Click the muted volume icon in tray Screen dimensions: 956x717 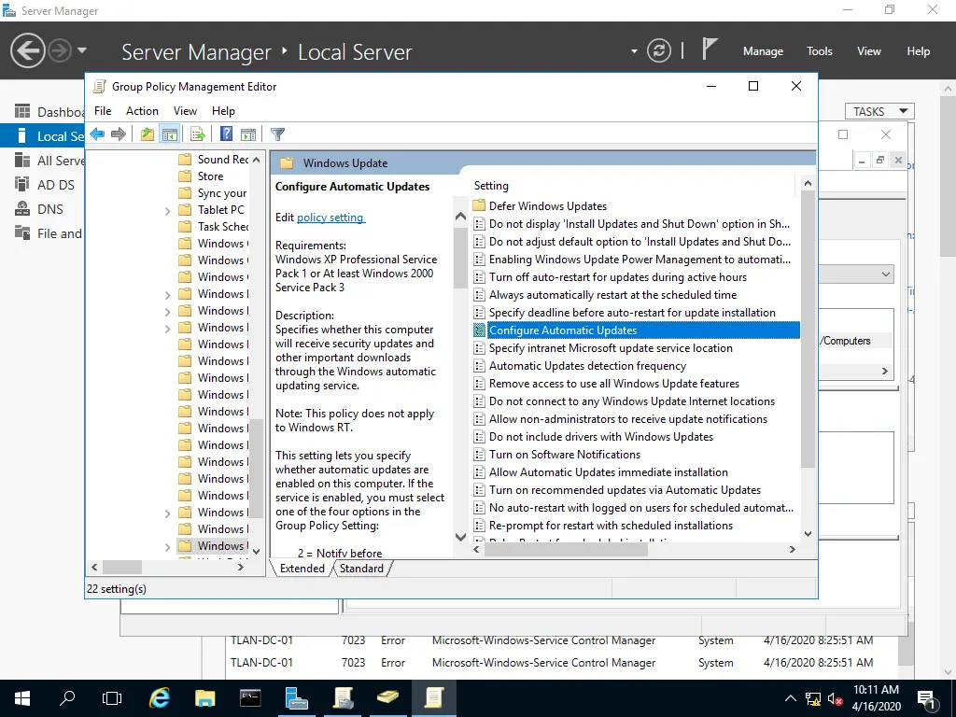tap(836, 699)
